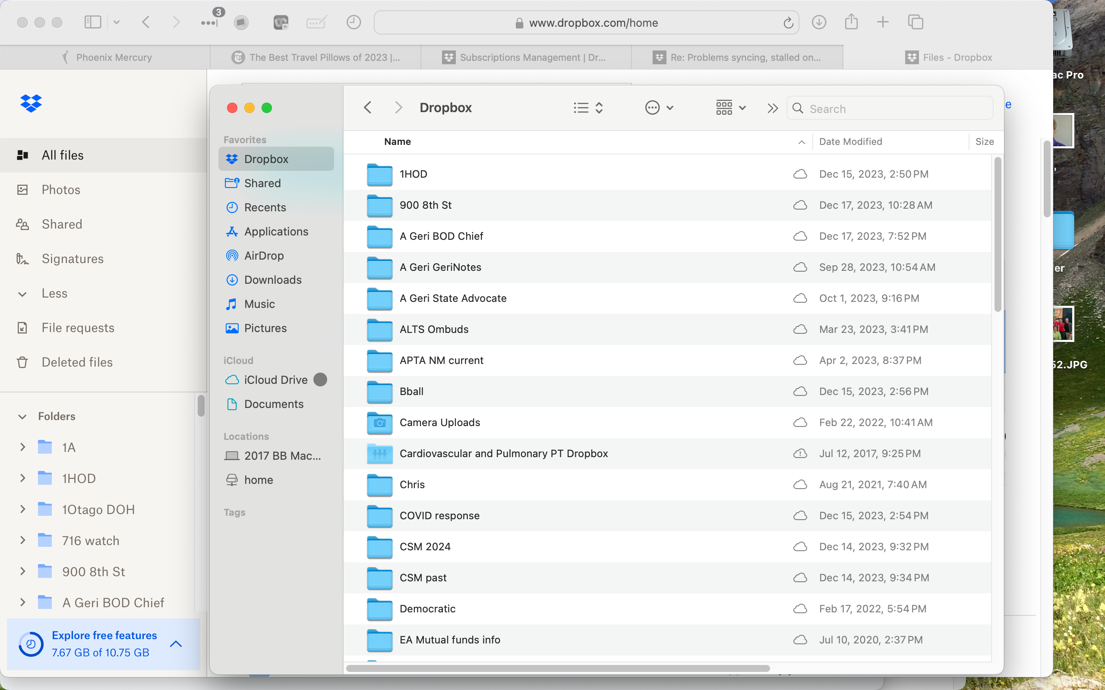Expand the 900 8th St tree folder
Screen dimensions: 1105x690
point(22,571)
